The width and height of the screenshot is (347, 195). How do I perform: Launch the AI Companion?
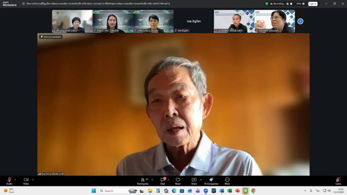[211, 180]
